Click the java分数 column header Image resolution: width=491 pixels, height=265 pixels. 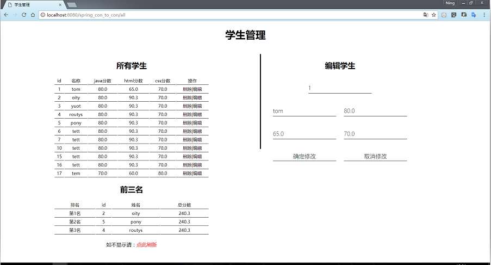[102, 81]
